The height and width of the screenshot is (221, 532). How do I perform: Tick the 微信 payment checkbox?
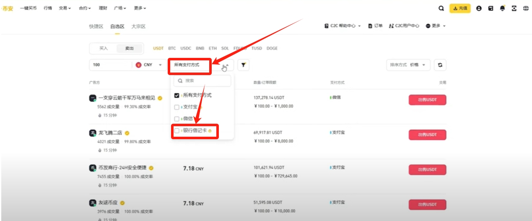pyautogui.click(x=177, y=119)
